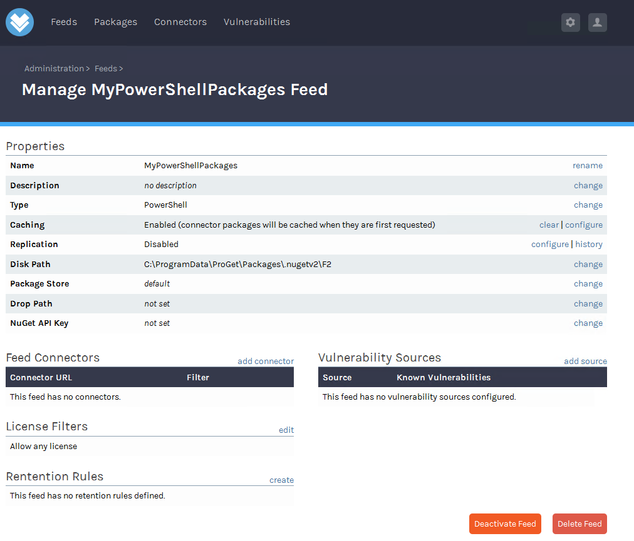Click the Source column header
The image size is (634, 541).
pos(337,378)
